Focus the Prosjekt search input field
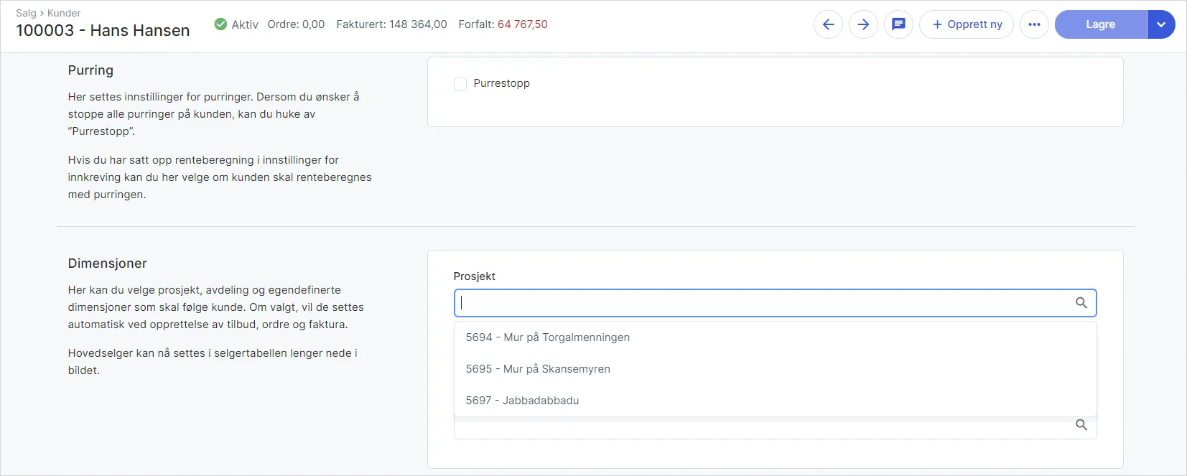 pos(761,303)
